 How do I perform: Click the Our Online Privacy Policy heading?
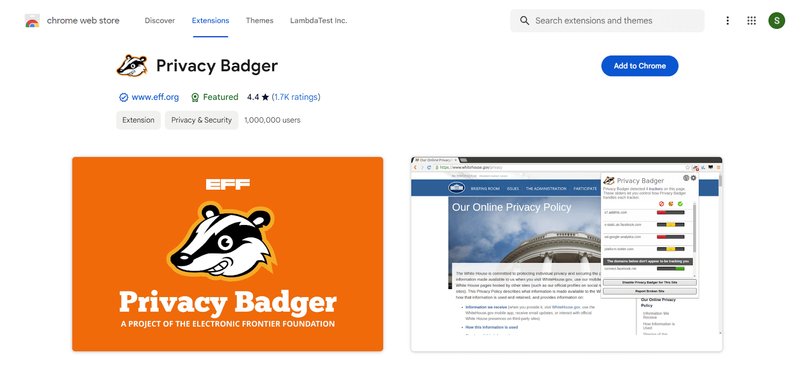512,207
